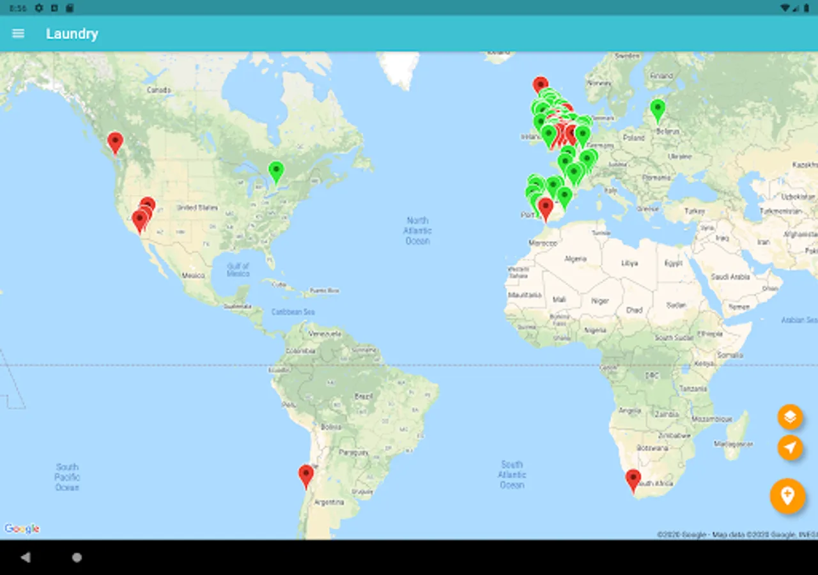Click the Google logo on map
Viewport: 818px width, 575px height.
point(22,529)
